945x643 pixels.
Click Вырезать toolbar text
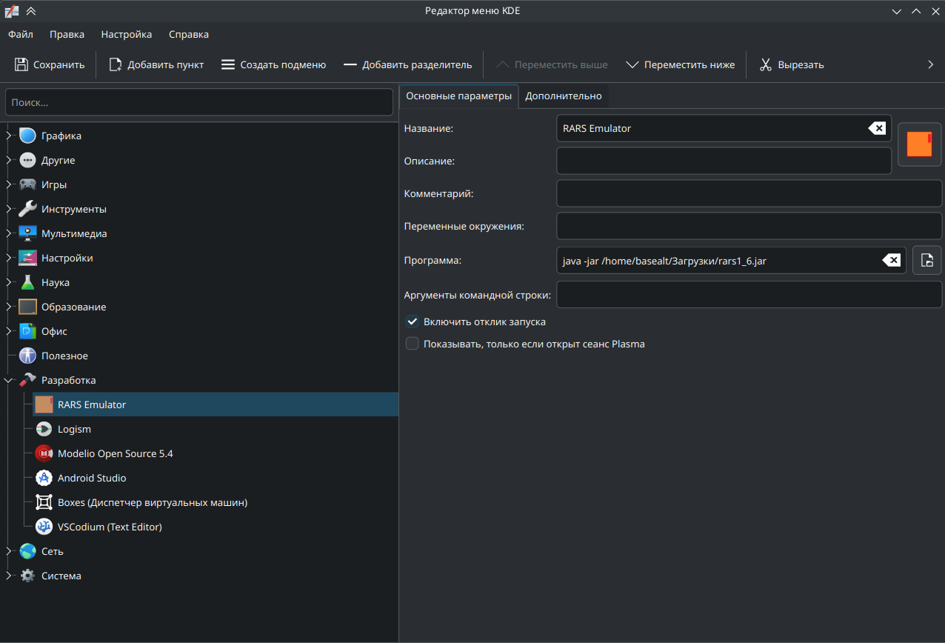pyautogui.click(x=801, y=64)
